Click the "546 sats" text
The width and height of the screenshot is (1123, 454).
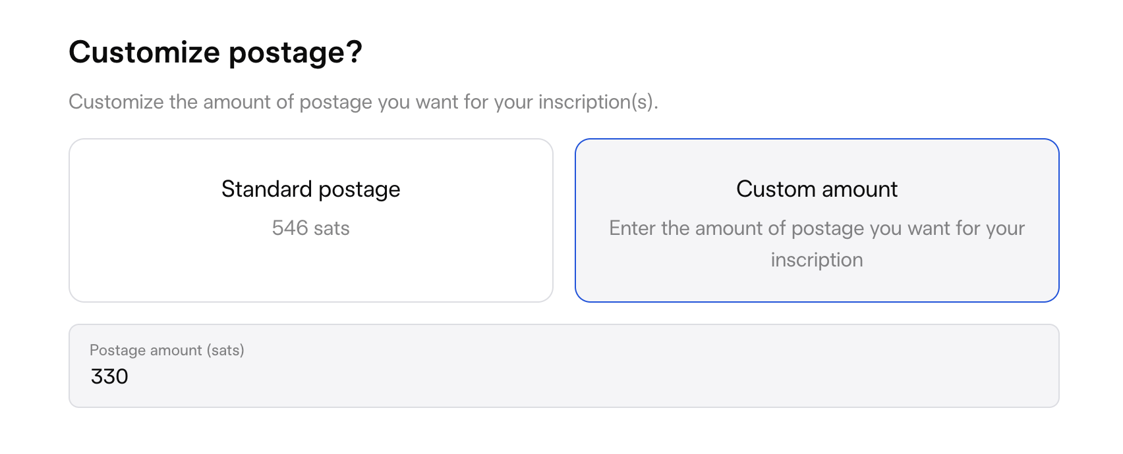pyautogui.click(x=310, y=228)
